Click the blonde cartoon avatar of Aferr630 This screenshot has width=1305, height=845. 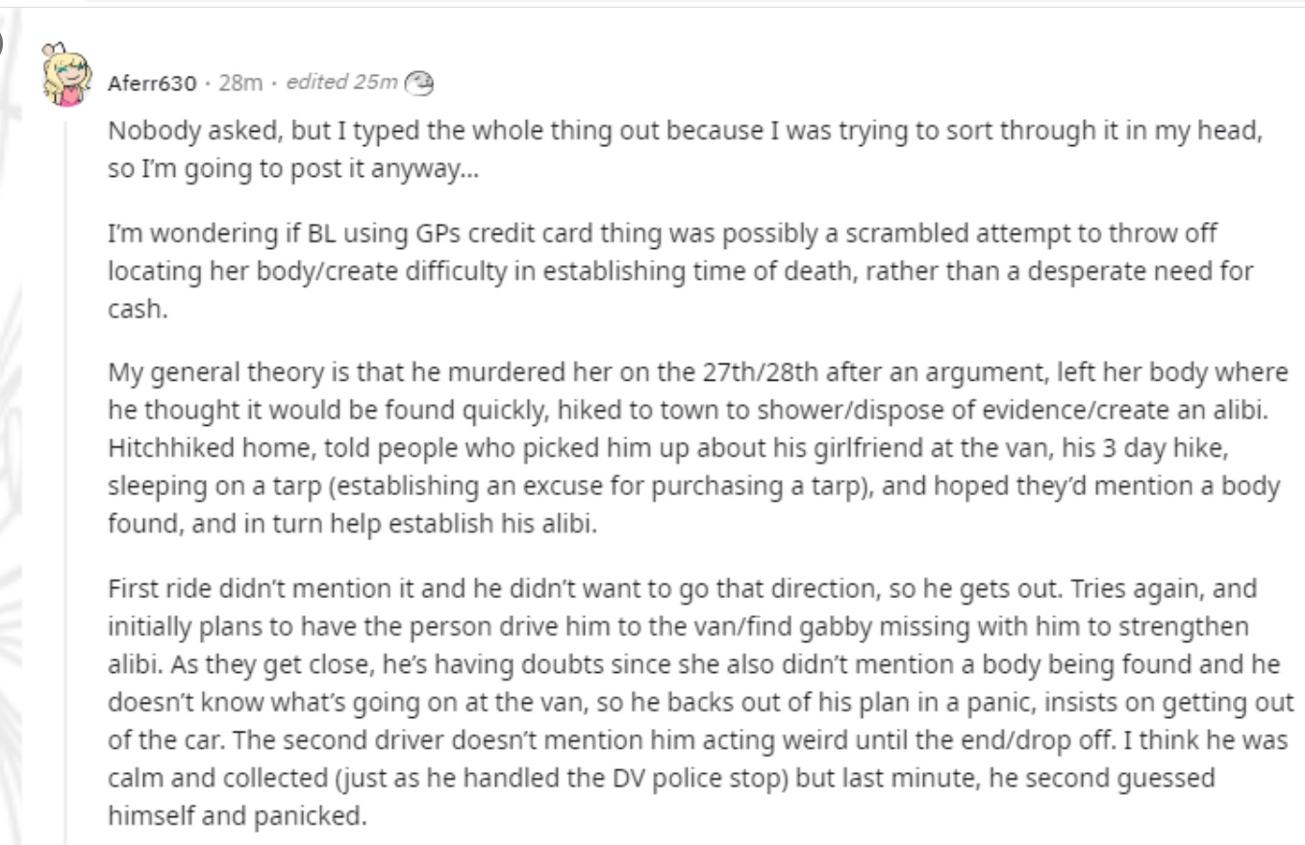67,75
